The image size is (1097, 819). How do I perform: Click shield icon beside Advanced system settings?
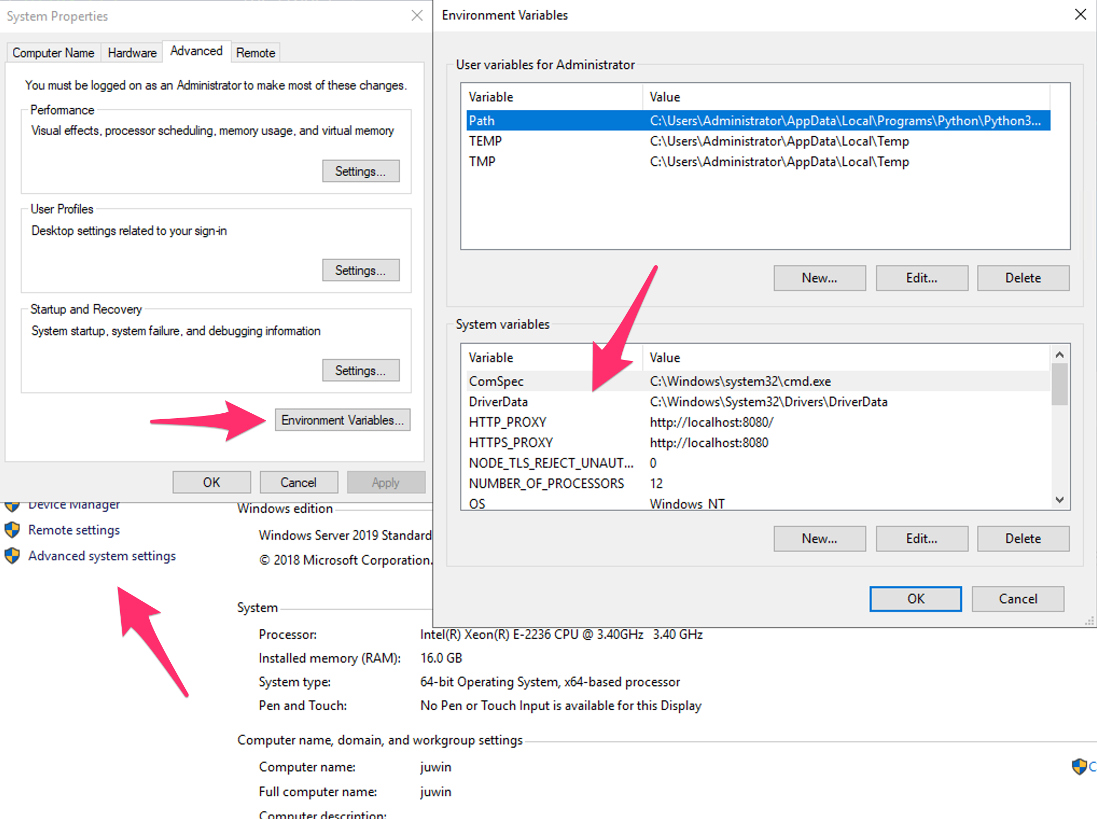(12, 556)
